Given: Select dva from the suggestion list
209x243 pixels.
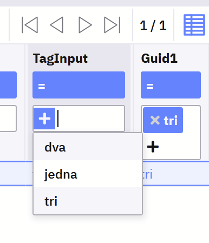Looking at the screenshot, I should (88, 147).
